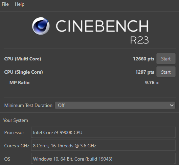Click the OS field showing Windows 10

(103, 159)
